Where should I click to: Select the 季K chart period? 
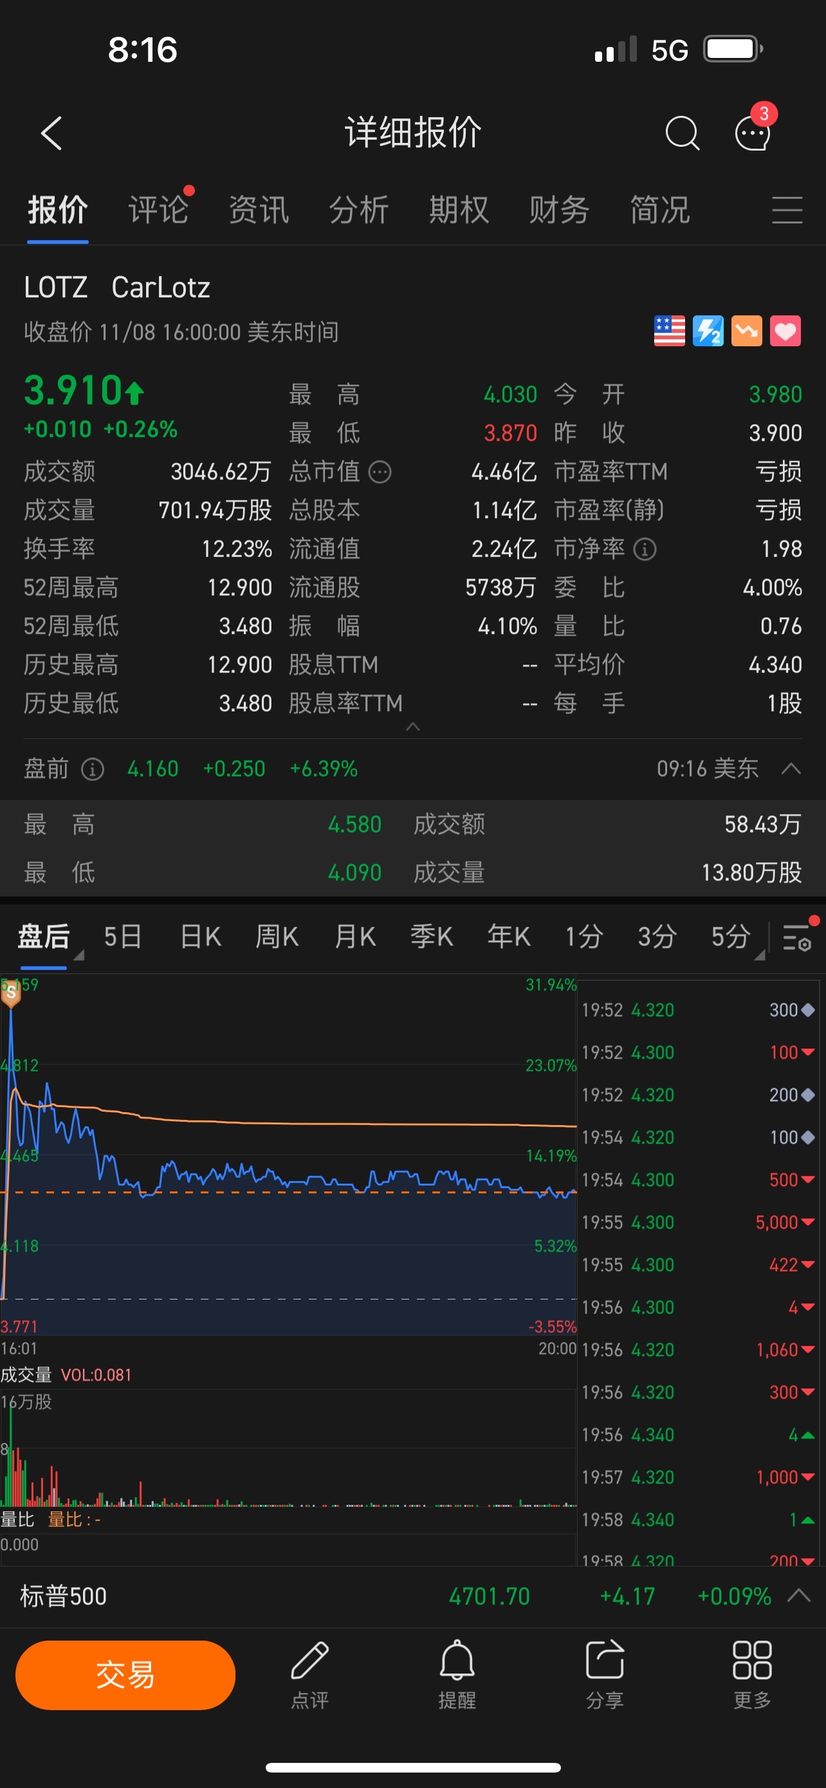(x=432, y=936)
